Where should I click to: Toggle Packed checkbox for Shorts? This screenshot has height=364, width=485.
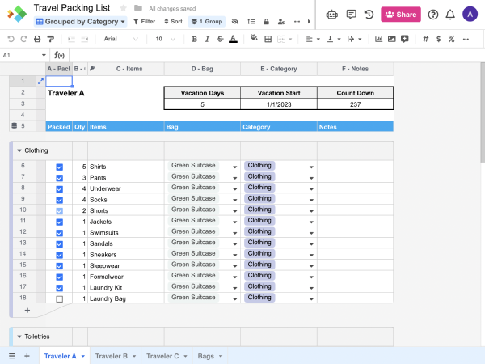pyautogui.click(x=59, y=211)
